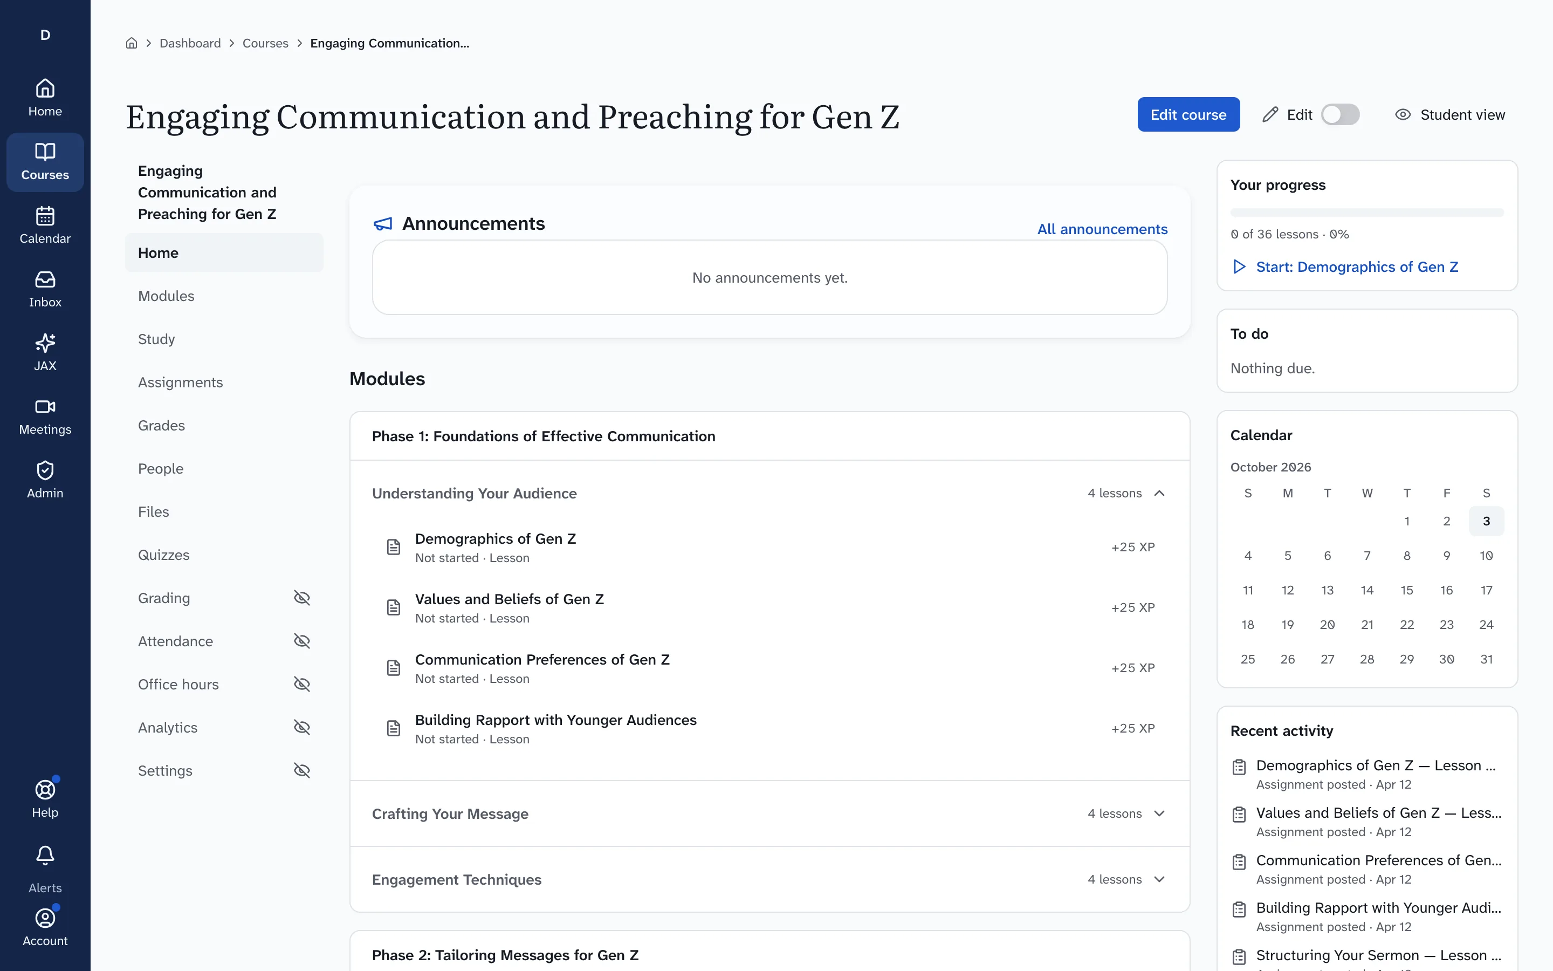Go to Dashboard in the breadcrumb
Viewport: 1553px width, 971px height.
190,43
